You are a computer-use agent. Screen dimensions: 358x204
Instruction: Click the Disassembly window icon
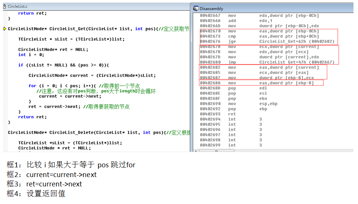tap(196, 9)
